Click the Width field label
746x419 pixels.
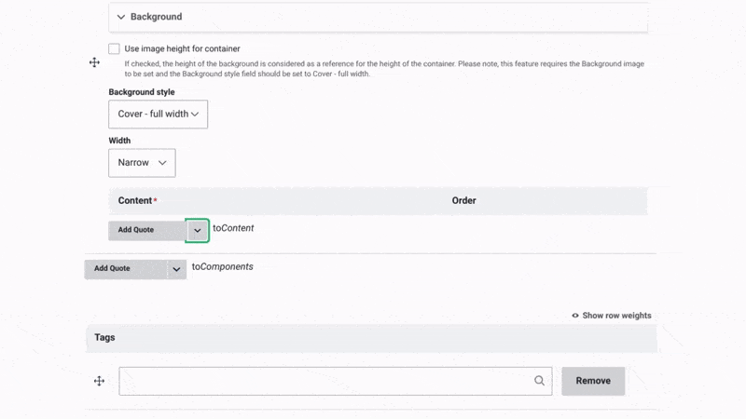[119, 141]
